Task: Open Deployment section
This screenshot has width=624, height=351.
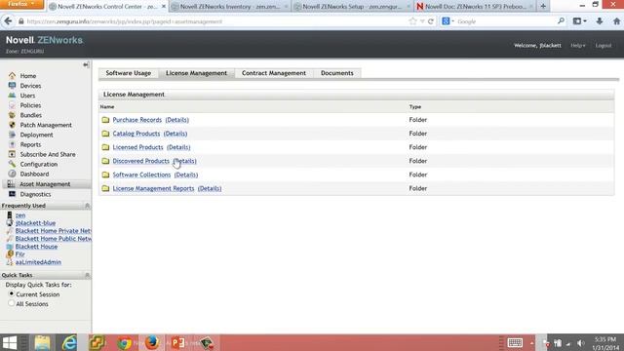Action: (36, 135)
